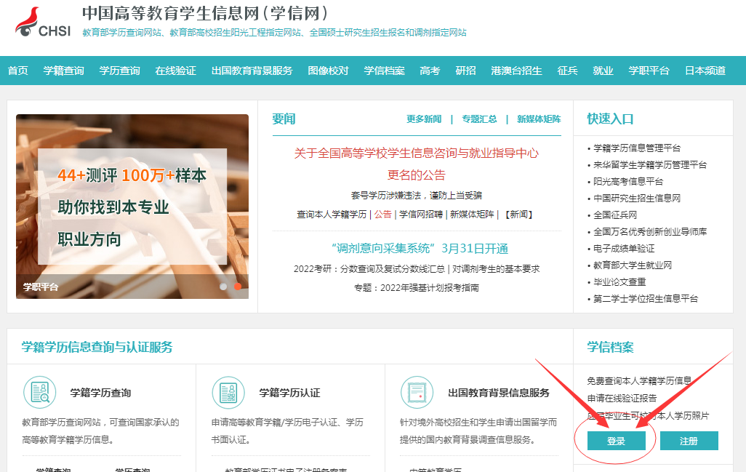Open 学历查询 navigation item
This screenshot has height=472, width=746.
click(x=119, y=71)
